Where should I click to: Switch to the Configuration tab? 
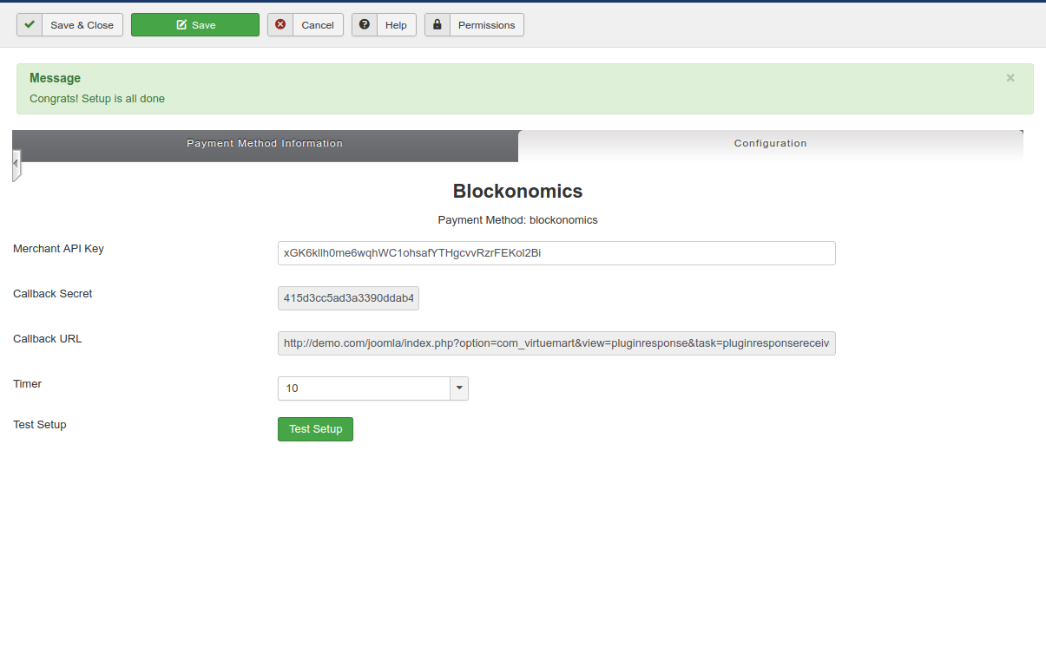click(771, 146)
